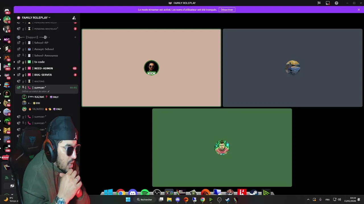Open the server icon with 197 badge

7,67
